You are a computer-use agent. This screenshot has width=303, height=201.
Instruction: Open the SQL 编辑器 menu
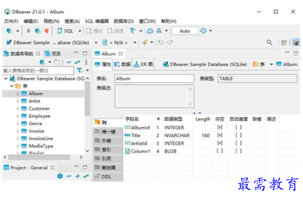pyautogui.click(x=97, y=21)
